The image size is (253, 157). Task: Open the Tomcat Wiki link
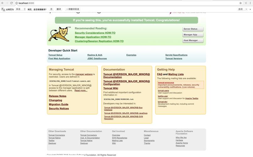[111, 89]
